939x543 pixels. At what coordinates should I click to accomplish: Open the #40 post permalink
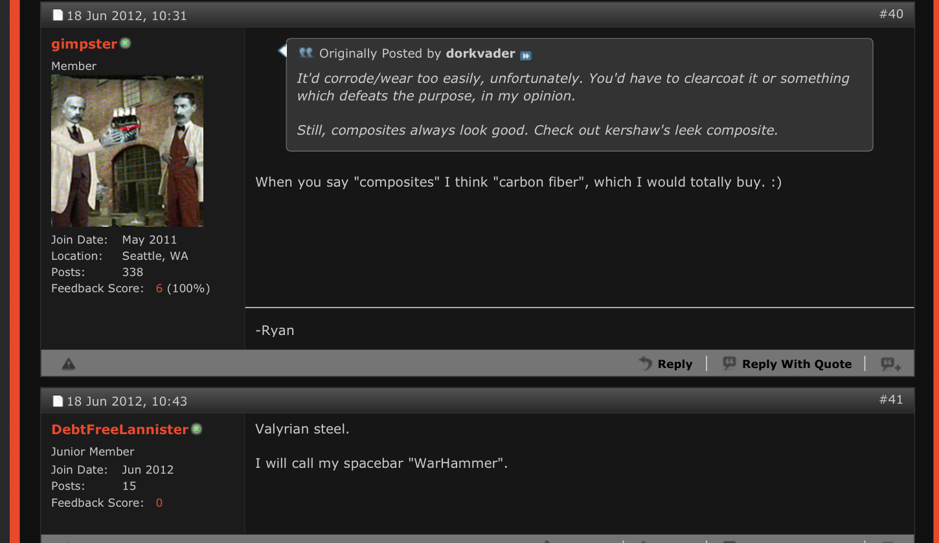click(x=891, y=14)
